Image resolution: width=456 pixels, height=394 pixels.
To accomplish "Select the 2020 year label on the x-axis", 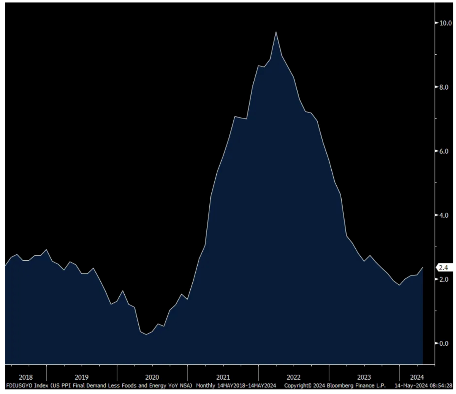I will tap(152, 377).
